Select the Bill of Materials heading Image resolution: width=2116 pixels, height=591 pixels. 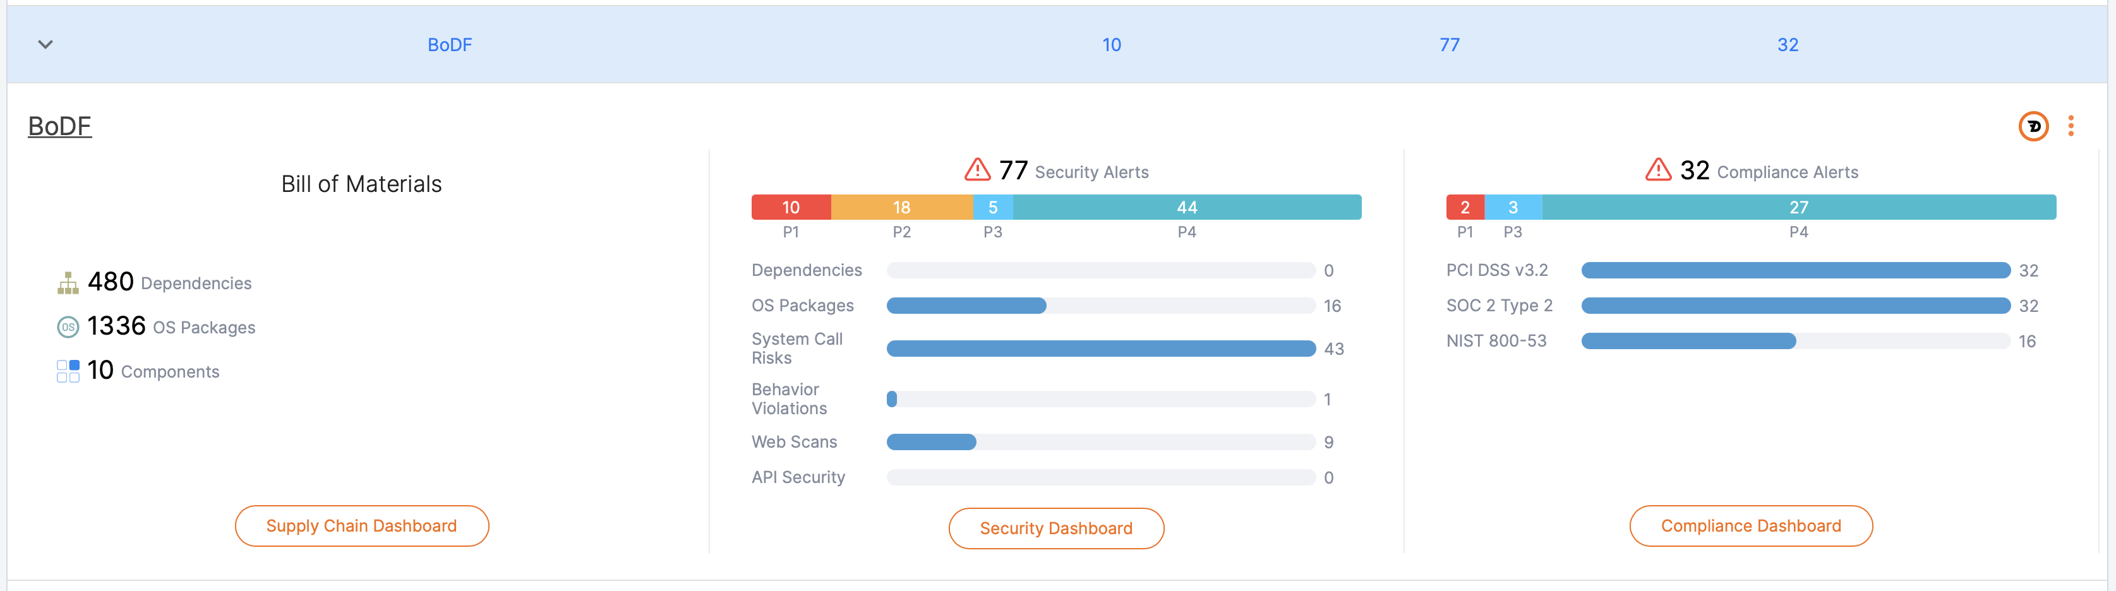click(x=361, y=184)
